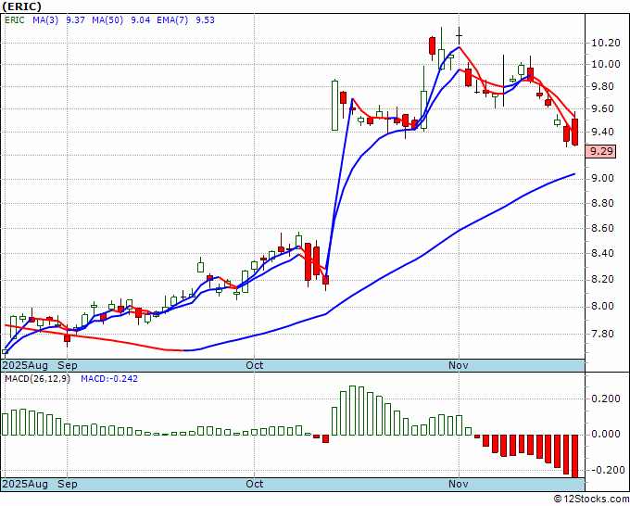630x506 pixels.
Task: Click the 9.40 price axis label
Action: 602,132
